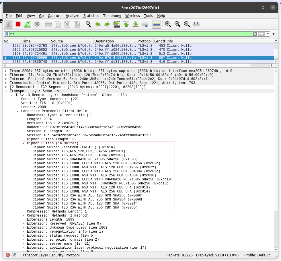The width and height of the screenshot is (281, 261).
Task: Clear the tls display filter
Action: point(255,34)
